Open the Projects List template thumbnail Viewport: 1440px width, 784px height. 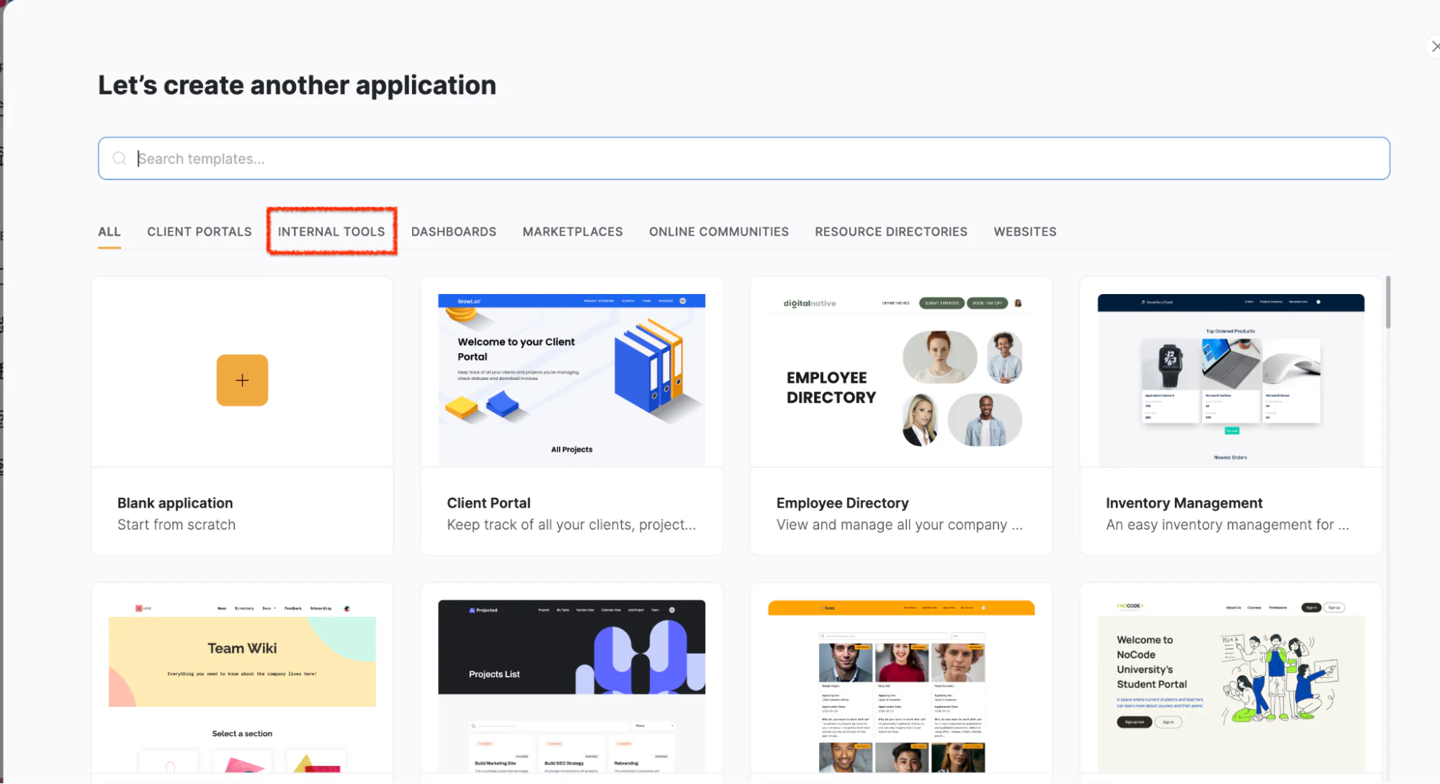point(572,686)
